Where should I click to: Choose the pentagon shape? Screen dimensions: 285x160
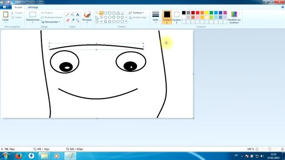coord(106,17)
